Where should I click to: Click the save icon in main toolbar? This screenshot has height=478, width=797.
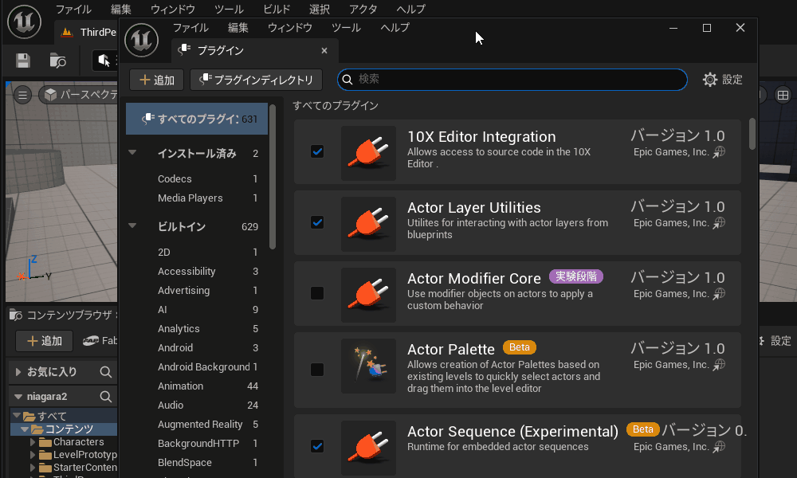point(23,61)
